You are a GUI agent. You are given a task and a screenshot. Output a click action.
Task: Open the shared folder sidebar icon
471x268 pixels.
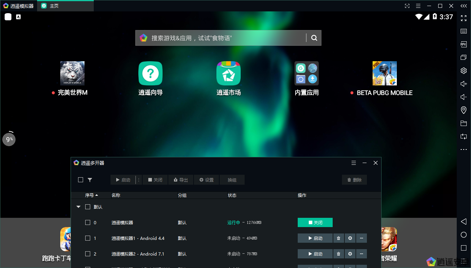[x=464, y=124]
